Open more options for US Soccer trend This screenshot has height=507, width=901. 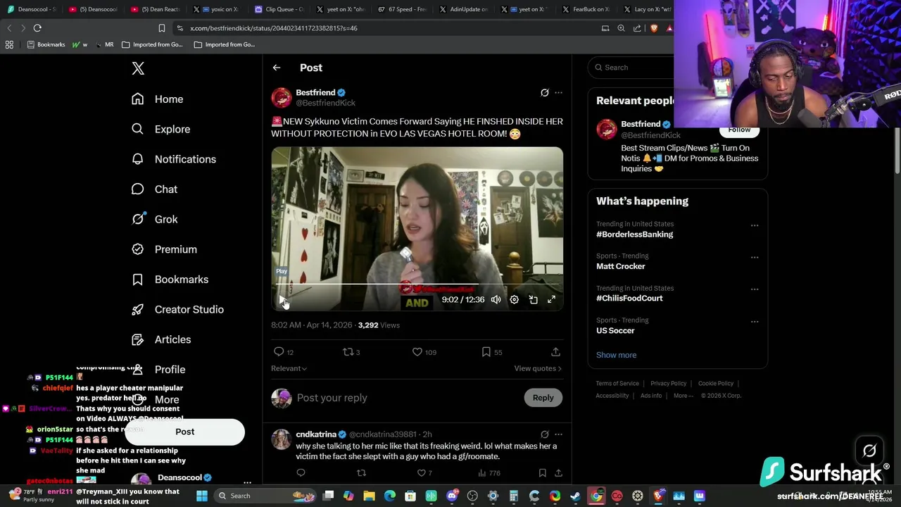(x=755, y=322)
